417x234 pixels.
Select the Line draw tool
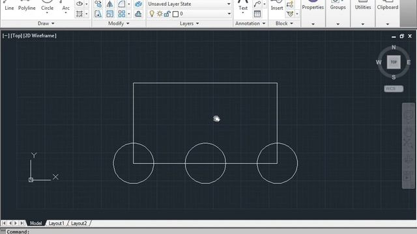tap(9, 6)
